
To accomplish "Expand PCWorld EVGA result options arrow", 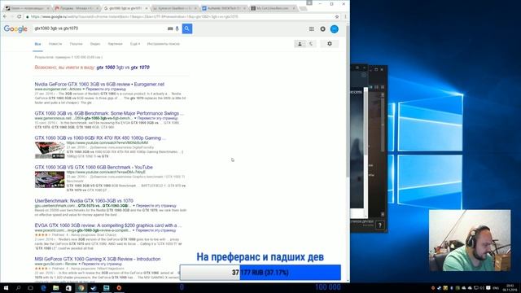I will click(x=134, y=230).
